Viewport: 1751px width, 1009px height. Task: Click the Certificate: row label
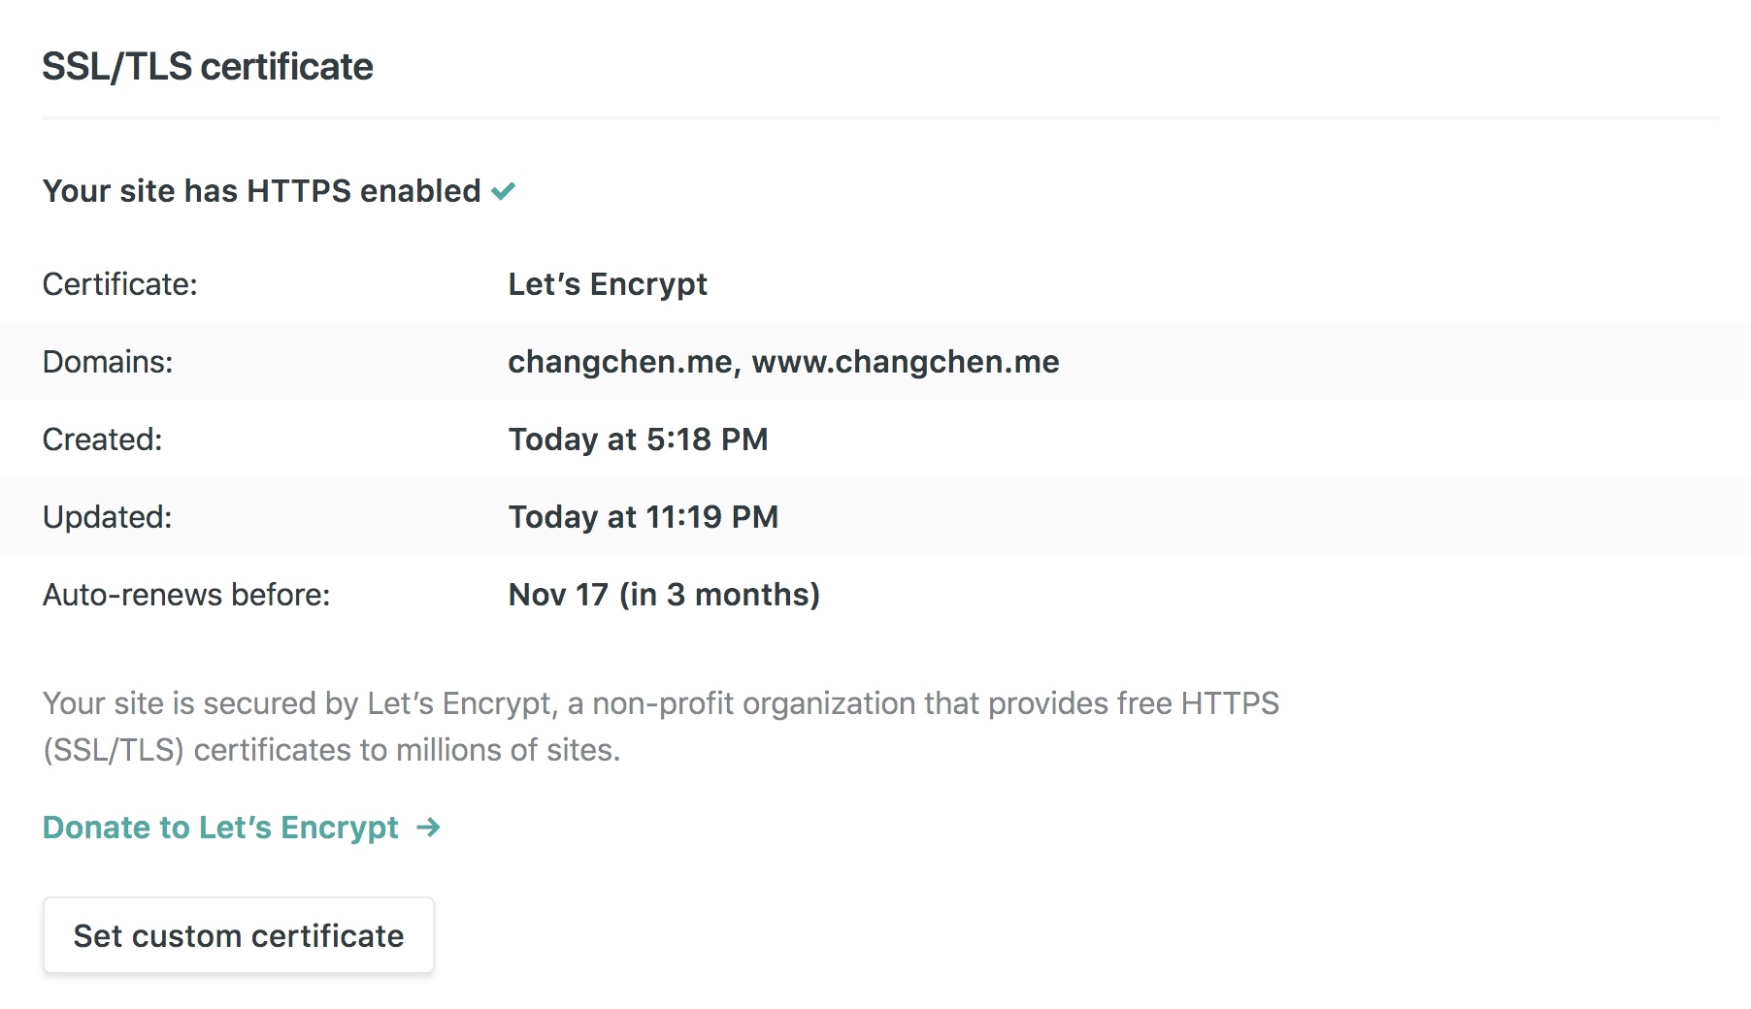tap(119, 284)
